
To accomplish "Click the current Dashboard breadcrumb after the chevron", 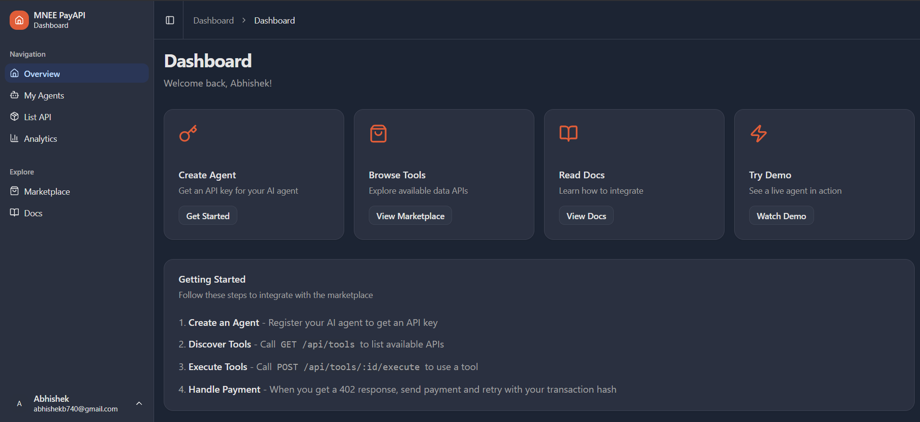I will pos(274,21).
